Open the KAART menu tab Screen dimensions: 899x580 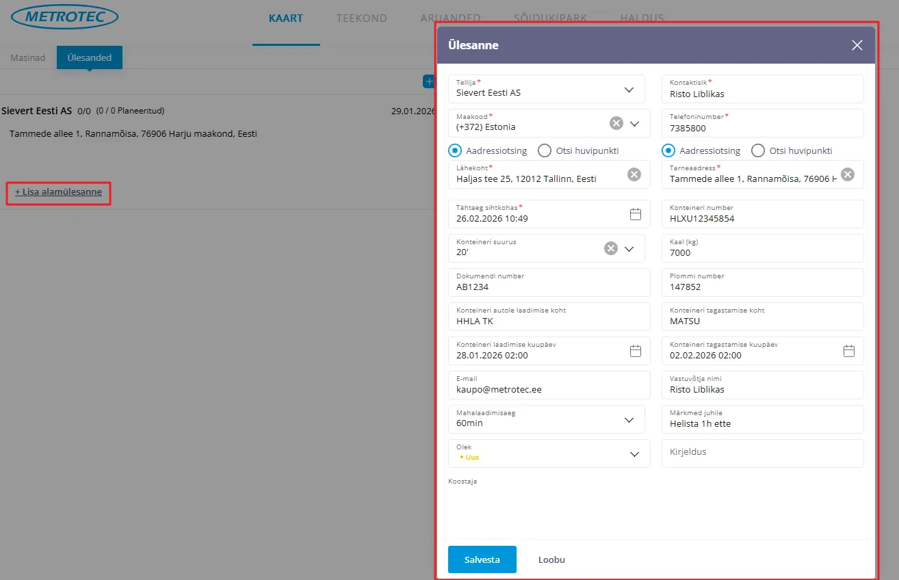286,18
